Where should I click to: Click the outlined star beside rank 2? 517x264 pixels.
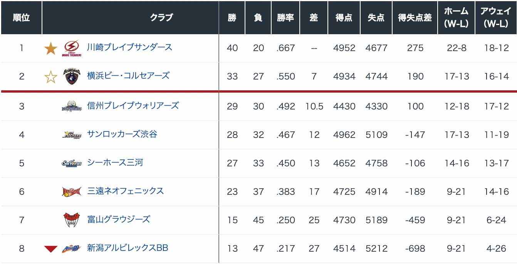[x=50, y=77]
